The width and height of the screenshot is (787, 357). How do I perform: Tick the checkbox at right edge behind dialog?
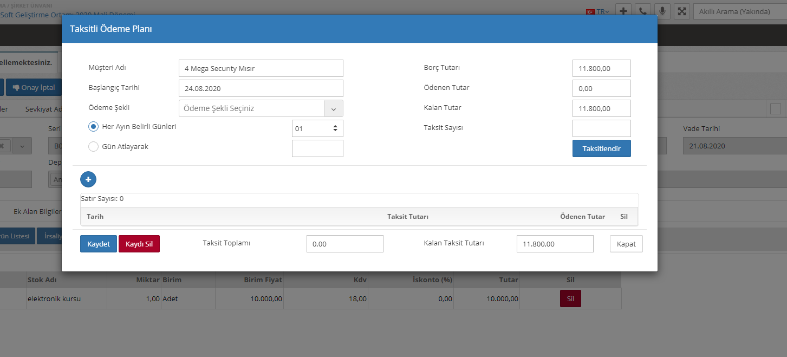(775, 109)
